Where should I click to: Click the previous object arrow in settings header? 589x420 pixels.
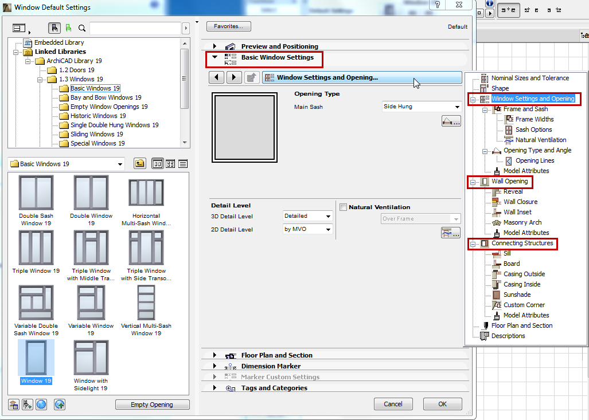coord(216,77)
